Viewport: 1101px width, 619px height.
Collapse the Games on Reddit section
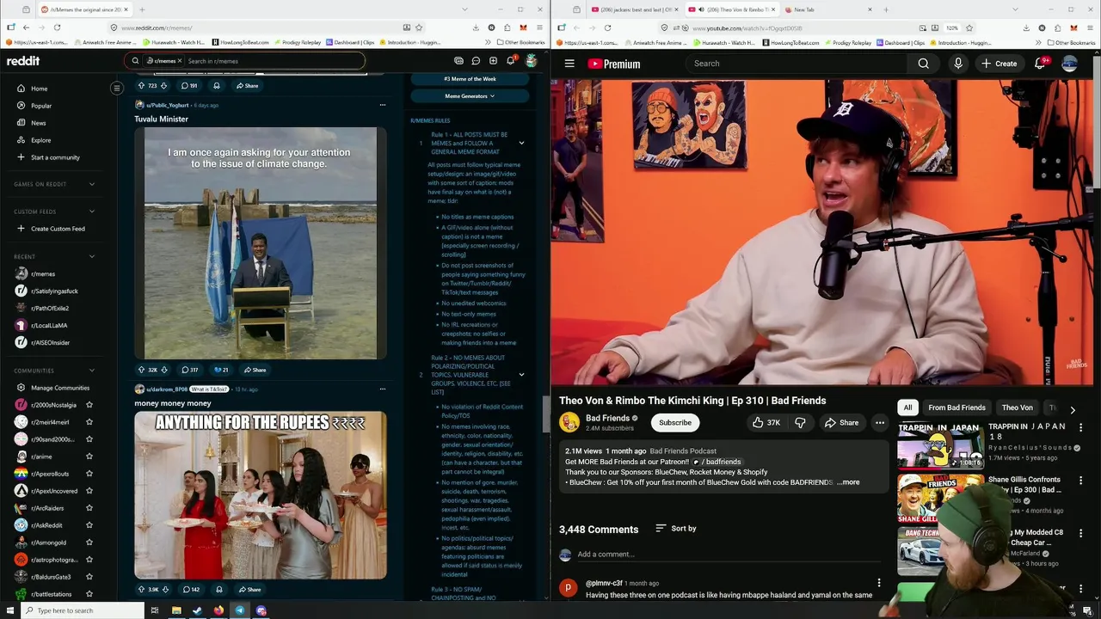[92, 184]
